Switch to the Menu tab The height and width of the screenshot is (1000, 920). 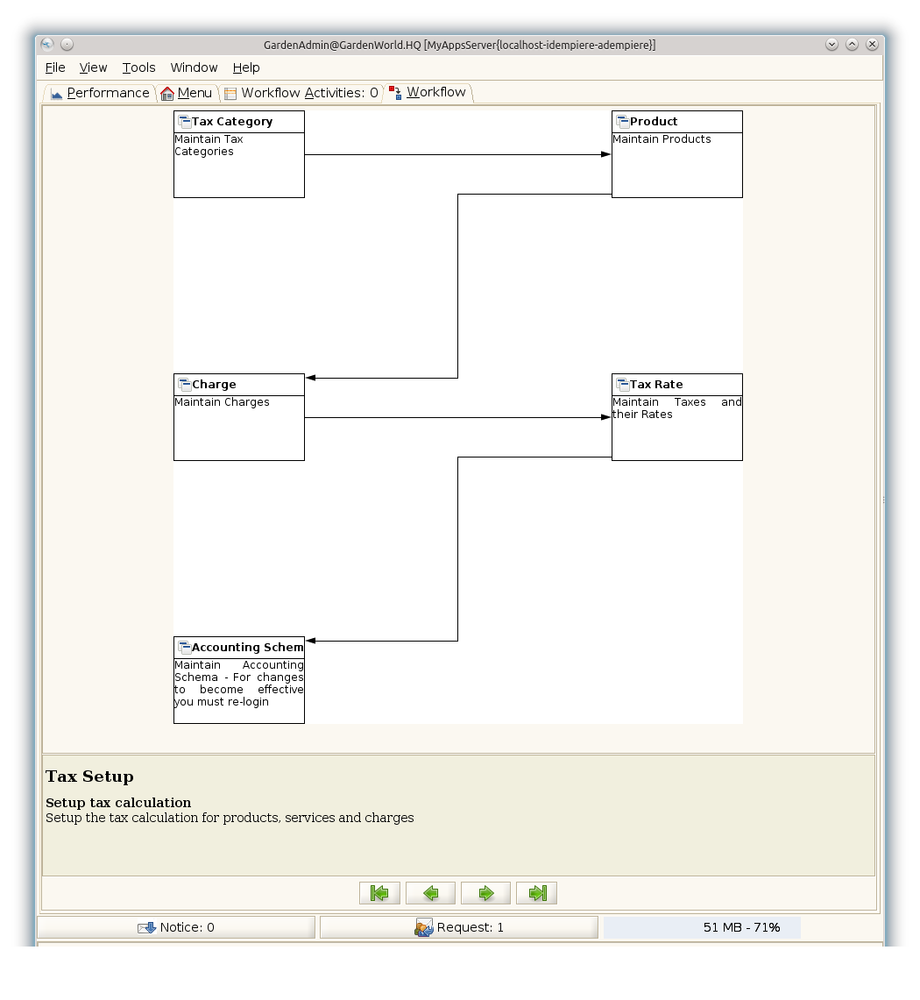pos(187,93)
